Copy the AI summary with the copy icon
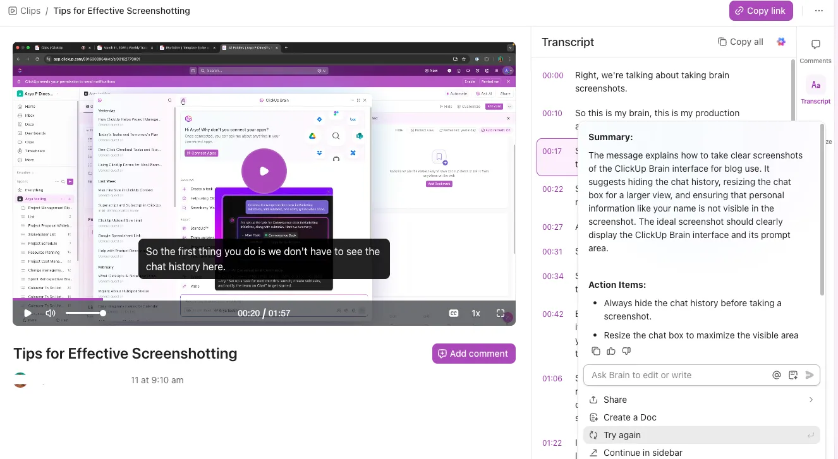Screen dimensions: 838x459 pyautogui.click(x=595, y=351)
